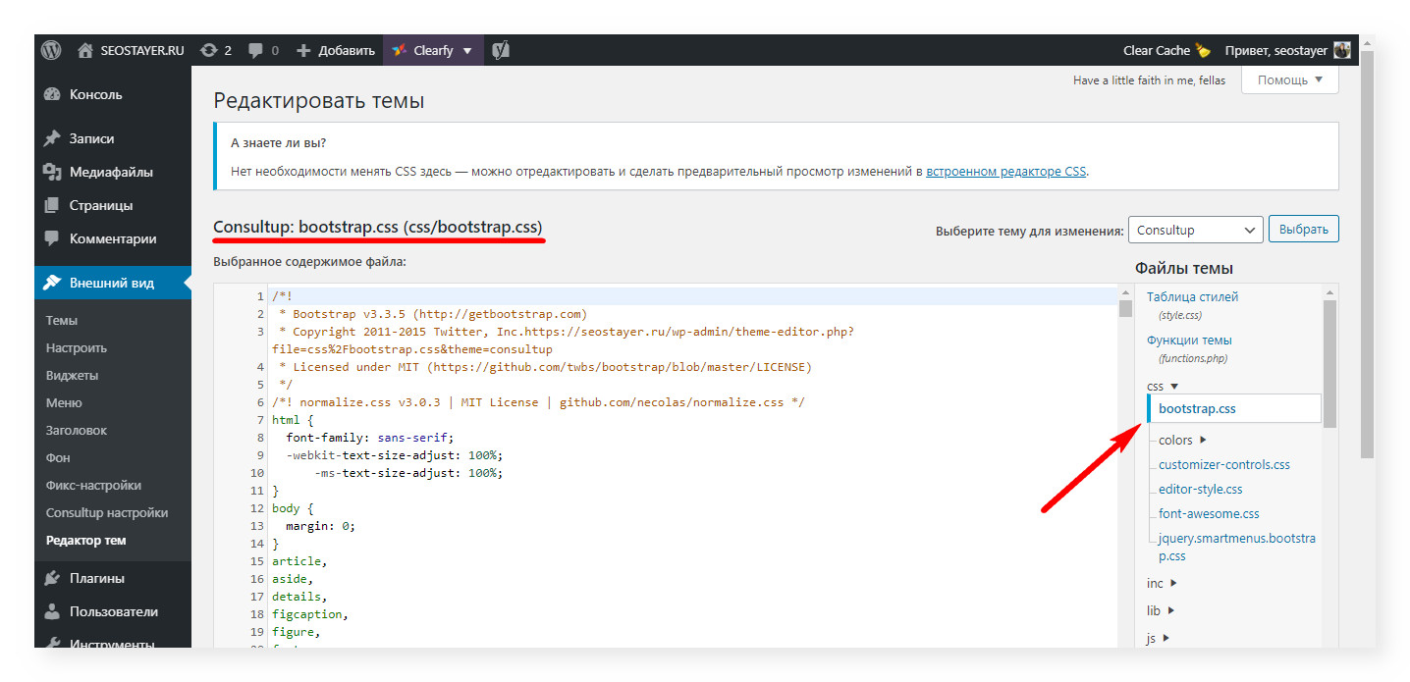
Task: Click the Консоль dashboard icon
Action: coord(53,95)
